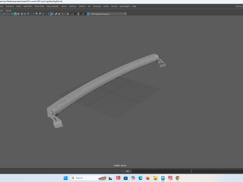Open the Panels menu in viewport

(x=8, y=11)
